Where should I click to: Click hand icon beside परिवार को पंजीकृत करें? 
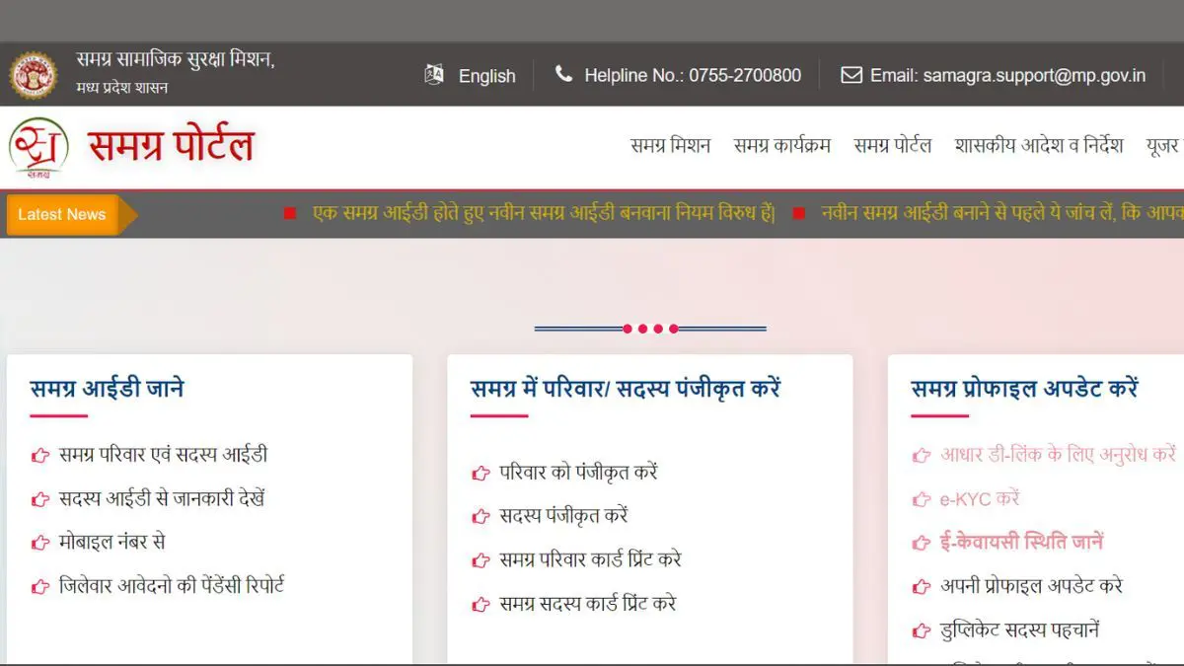[x=481, y=473]
